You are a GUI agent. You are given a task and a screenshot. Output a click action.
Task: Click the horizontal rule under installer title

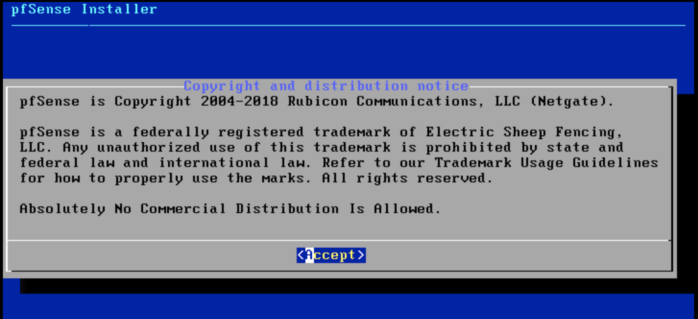coord(348,25)
